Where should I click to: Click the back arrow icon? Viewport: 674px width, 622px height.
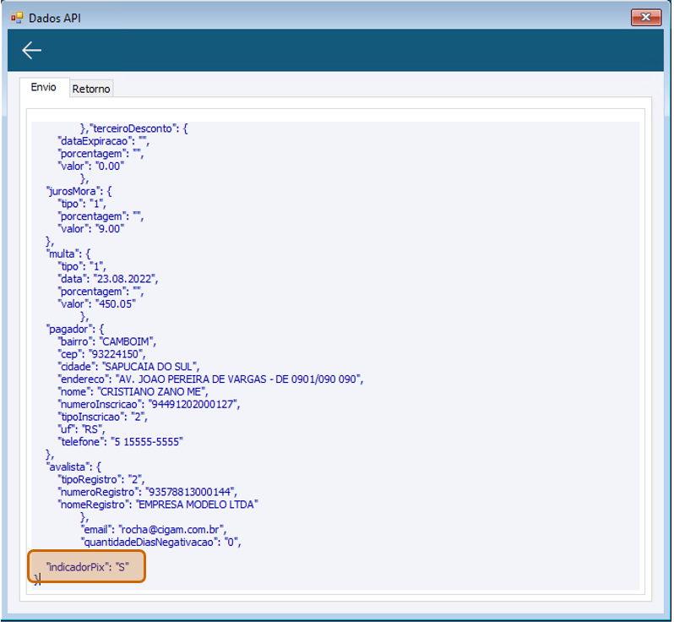pos(32,51)
